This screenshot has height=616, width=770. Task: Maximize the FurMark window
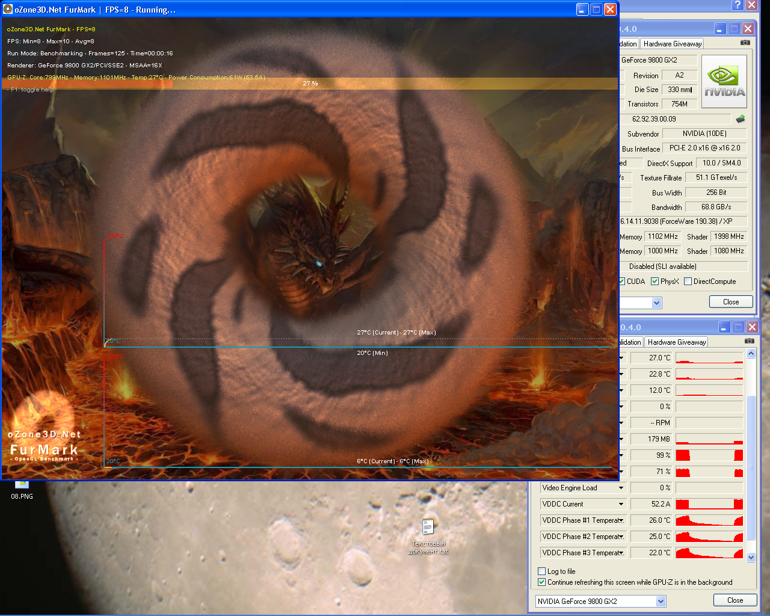pyautogui.click(x=596, y=9)
